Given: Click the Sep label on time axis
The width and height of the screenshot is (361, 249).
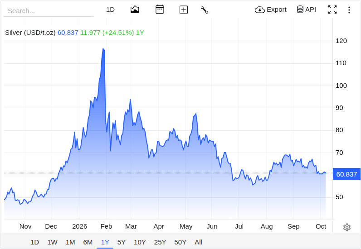Looking at the screenshot, I should pyautogui.click(x=293, y=226).
